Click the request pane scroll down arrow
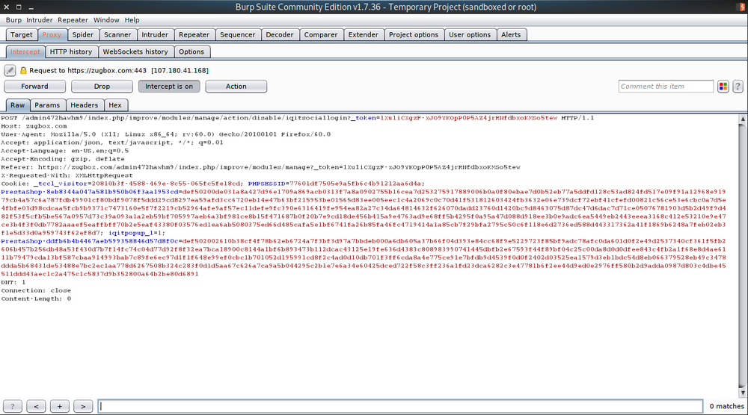748x415 pixels. (x=743, y=393)
